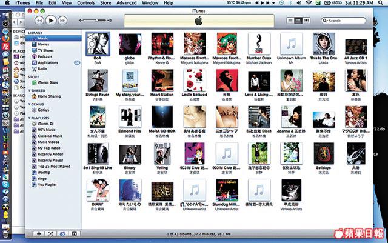Switch to album grid view

pyautogui.click(x=298, y=21)
